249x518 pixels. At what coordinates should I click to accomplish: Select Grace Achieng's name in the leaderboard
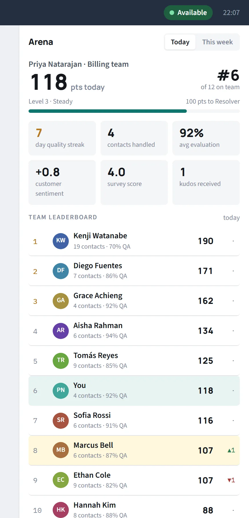point(98,296)
